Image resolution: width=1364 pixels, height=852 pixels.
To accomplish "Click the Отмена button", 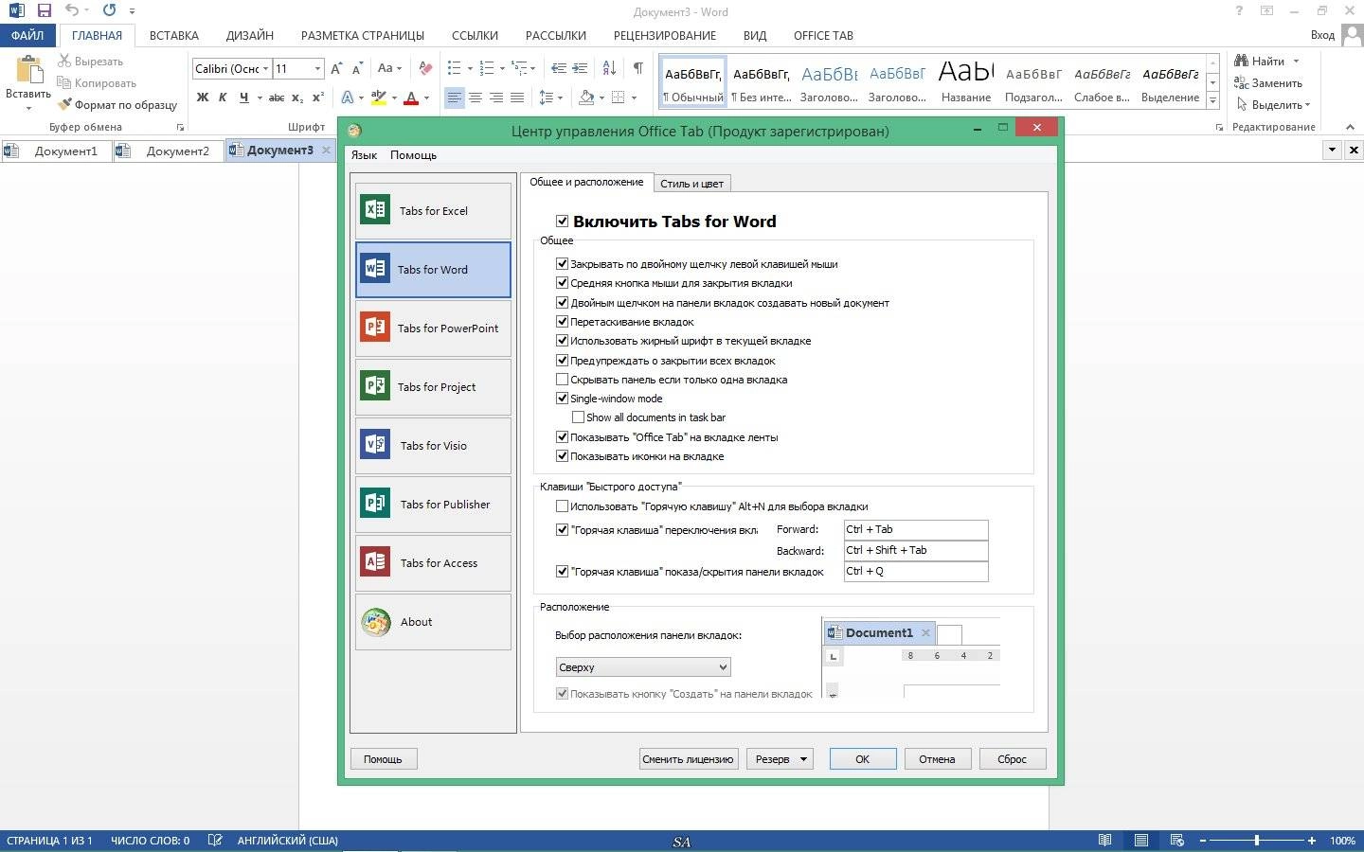I will point(937,758).
